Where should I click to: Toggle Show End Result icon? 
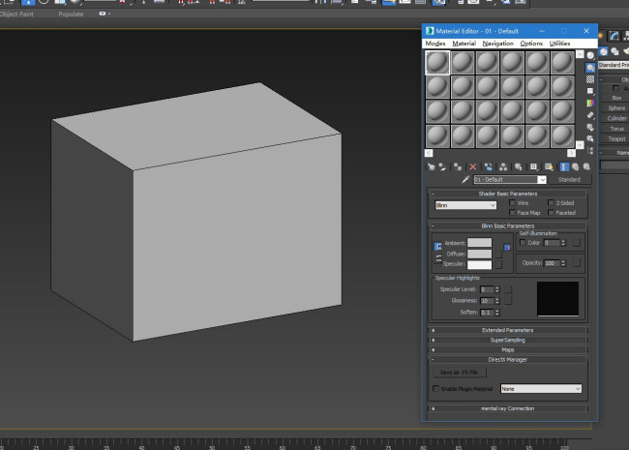(x=564, y=166)
